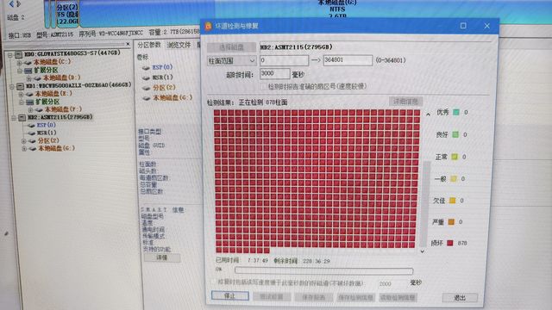The width and height of the screenshot is (552, 310).
Task: Click 停止 to stop the scan
Action: coord(230,296)
